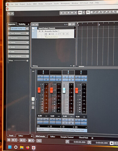Image resolution: width=118 pixels, height=151 pixels.
Task: Open the File menu
Action: coord(12,4)
